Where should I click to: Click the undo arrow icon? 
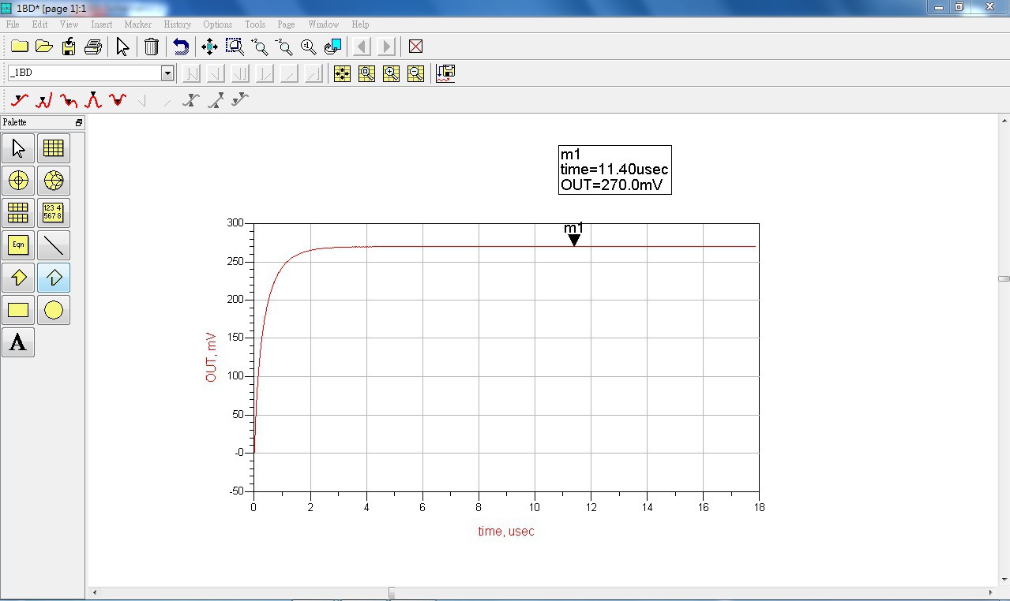pos(181,47)
